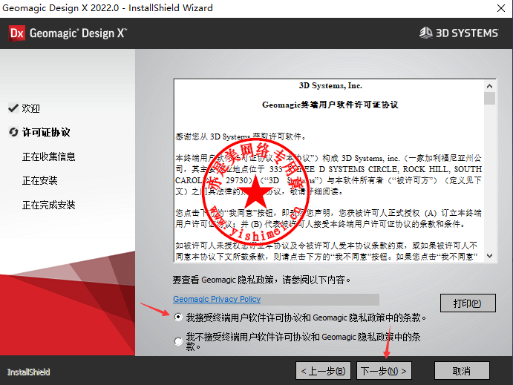Click the 正在安装 step label

click(39, 180)
